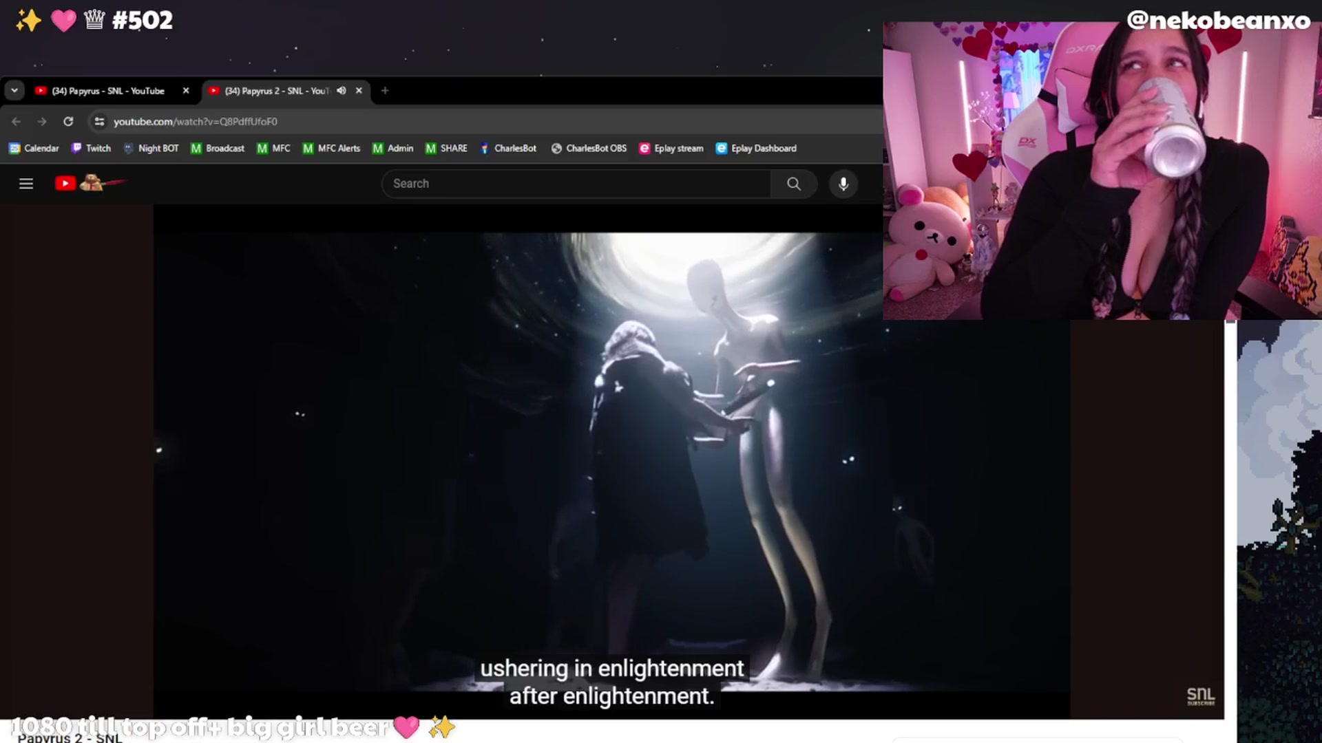Click the SNL subscribe watermark on the video

pyautogui.click(x=1201, y=696)
